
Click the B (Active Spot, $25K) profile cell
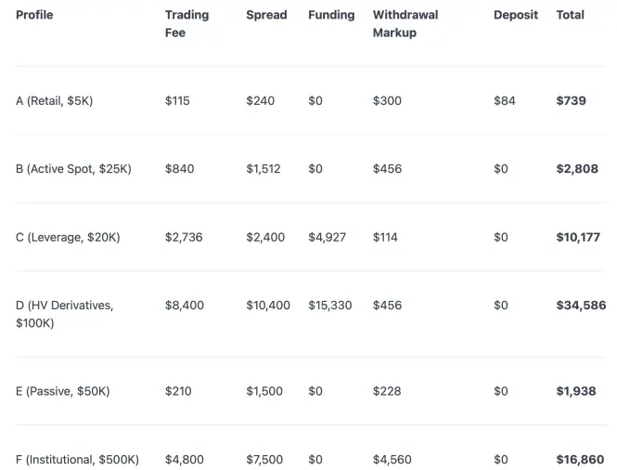[73, 169]
